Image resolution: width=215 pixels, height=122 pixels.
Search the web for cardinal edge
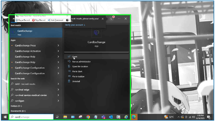22,90
